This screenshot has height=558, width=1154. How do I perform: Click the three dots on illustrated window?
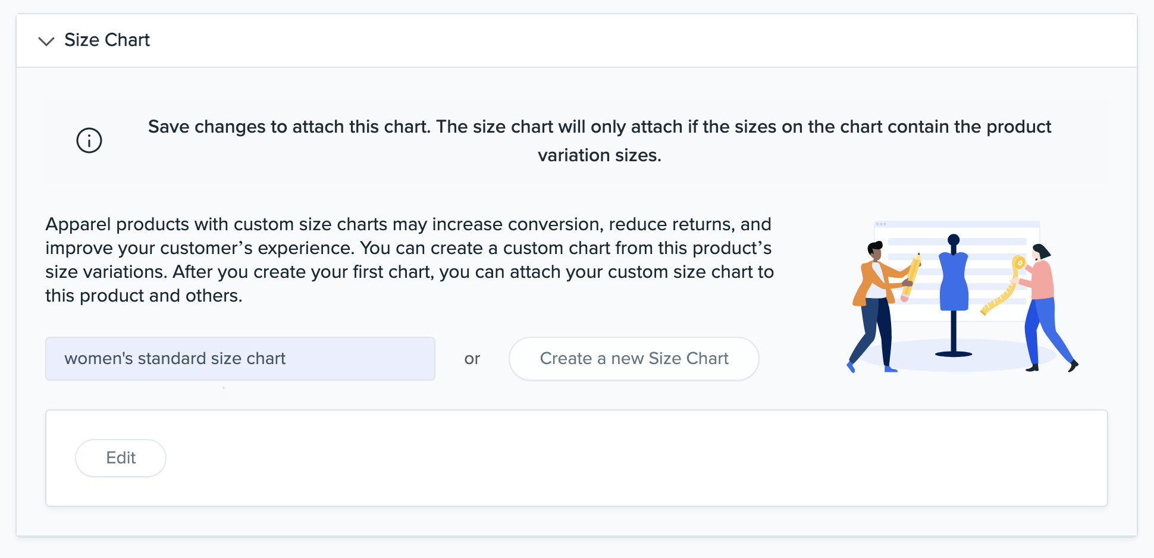point(881,224)
